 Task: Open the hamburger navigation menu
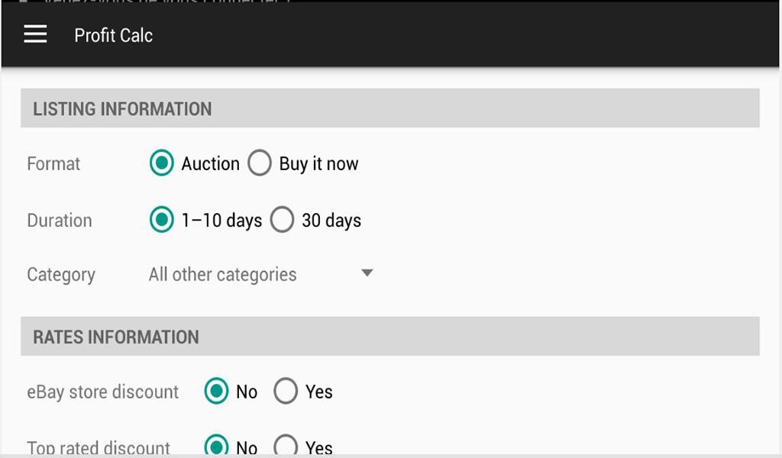pyautogui.click(x=36, y=35)
